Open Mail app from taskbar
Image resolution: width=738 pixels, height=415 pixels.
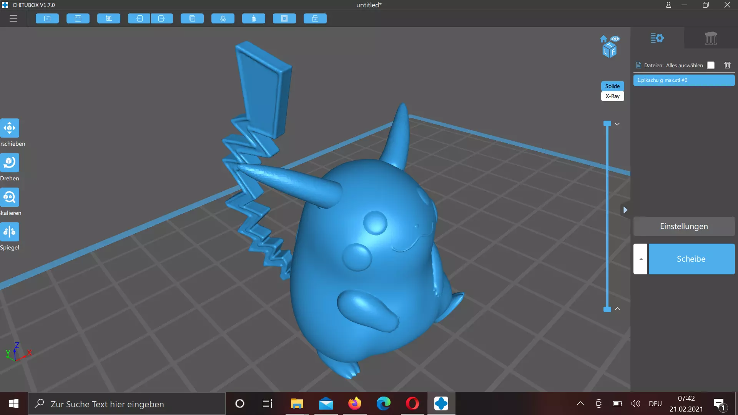[326, 403]
